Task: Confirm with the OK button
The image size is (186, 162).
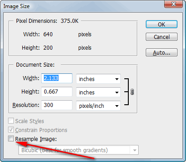Action: [x=161, y=24]
